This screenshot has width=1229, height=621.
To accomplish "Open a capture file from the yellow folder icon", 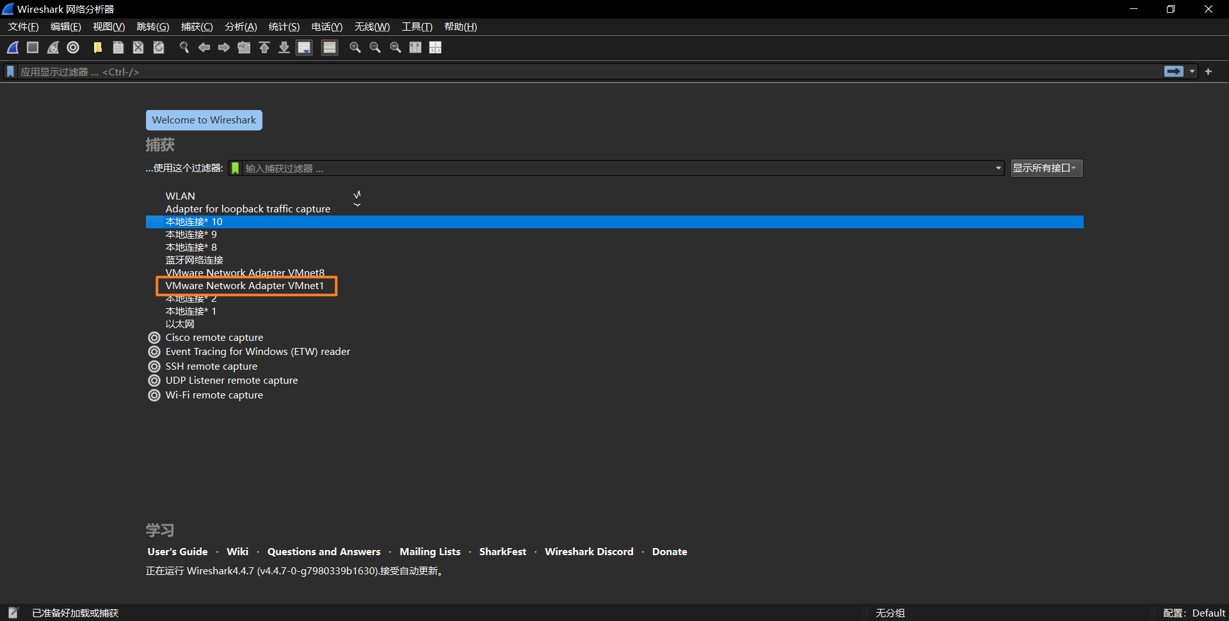I will click(x=98, y=47).
